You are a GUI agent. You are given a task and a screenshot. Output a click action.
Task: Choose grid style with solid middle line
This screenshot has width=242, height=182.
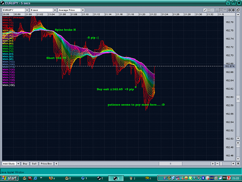point(221,10)
